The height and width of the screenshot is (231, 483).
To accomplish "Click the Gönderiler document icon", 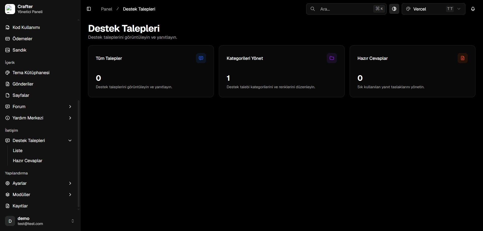I will (8, 84).
